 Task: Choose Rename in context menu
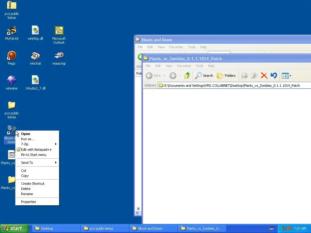pyautogui.click(x=37, y=194)
